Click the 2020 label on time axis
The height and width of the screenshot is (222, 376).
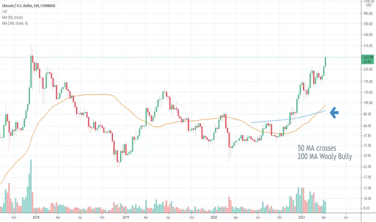214,218
